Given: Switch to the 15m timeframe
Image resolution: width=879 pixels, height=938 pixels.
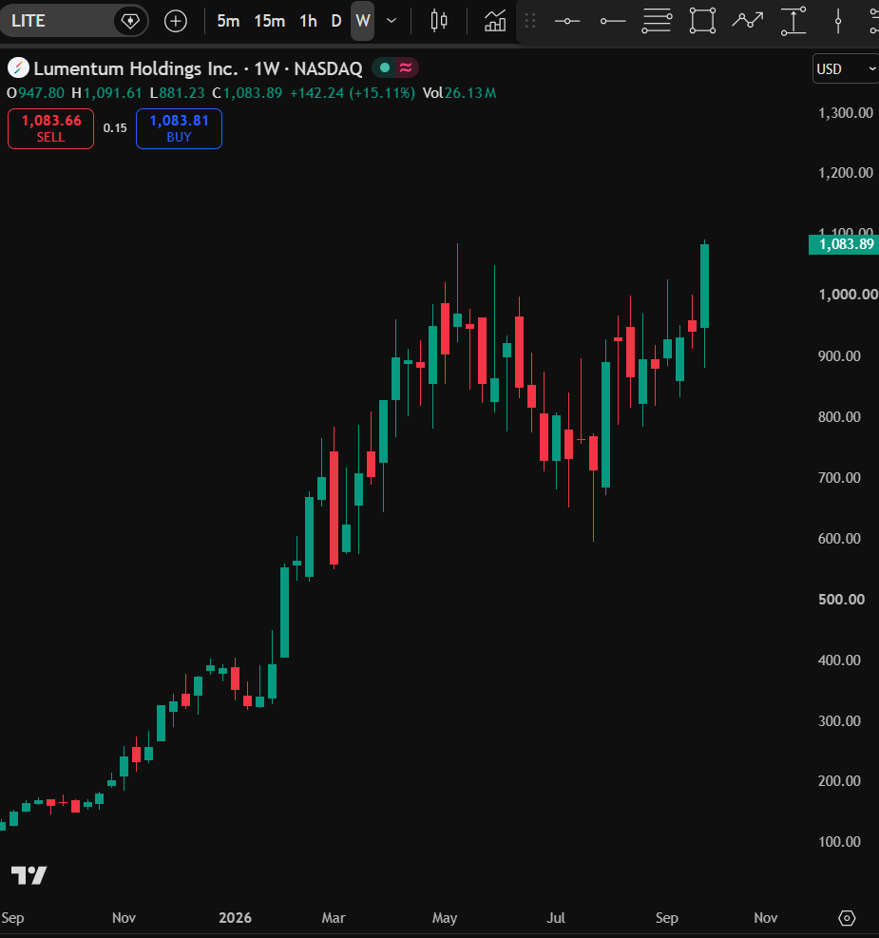Looking at the screenshot, I should pyautogui.click(x=269, y=22).
